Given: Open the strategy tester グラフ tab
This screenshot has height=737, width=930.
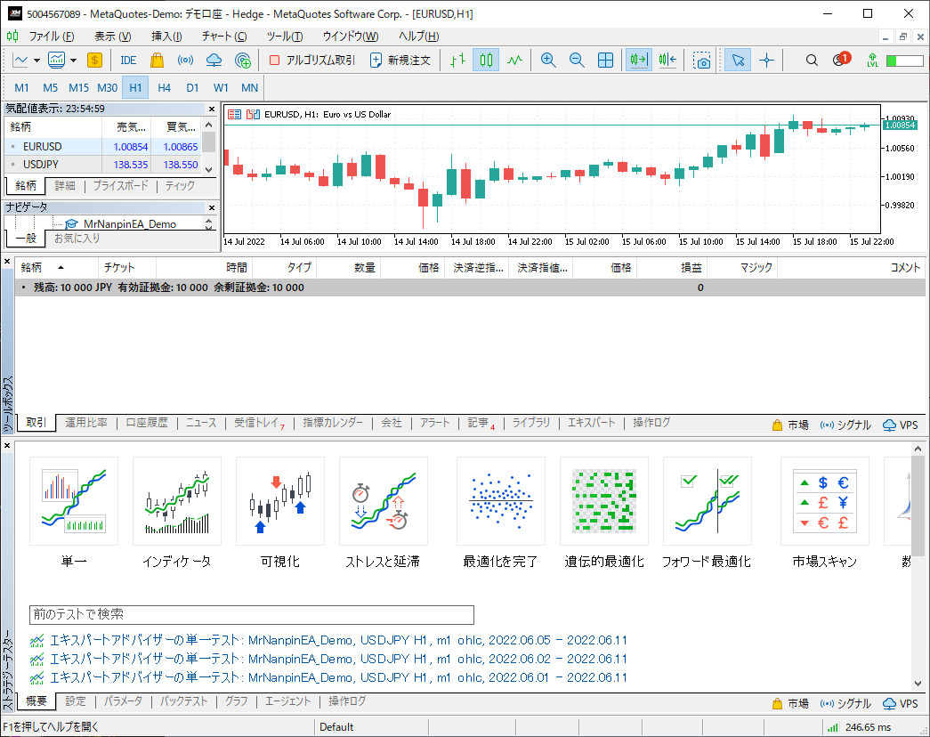Looking at the screenshot, I should point(236,701).
